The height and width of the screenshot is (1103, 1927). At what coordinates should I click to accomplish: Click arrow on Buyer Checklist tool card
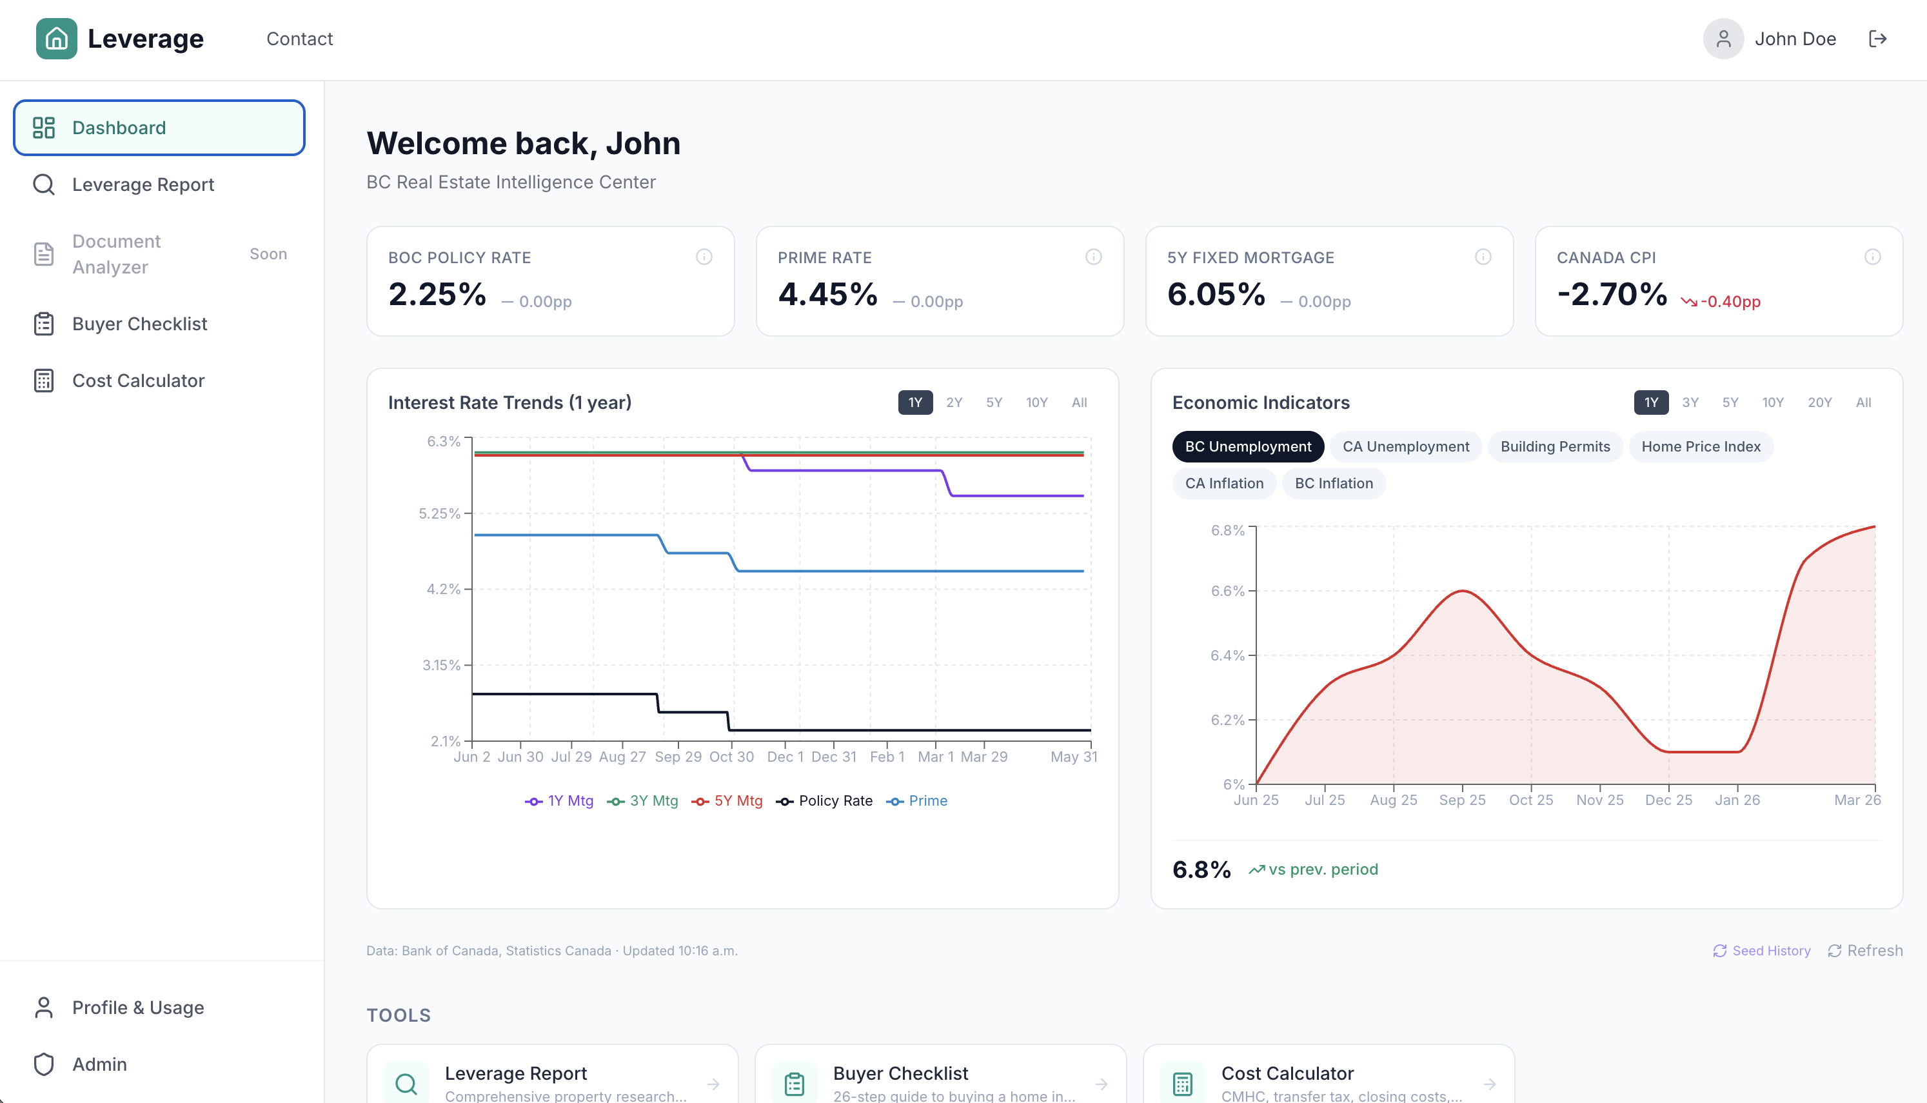pos(1102,1084)
